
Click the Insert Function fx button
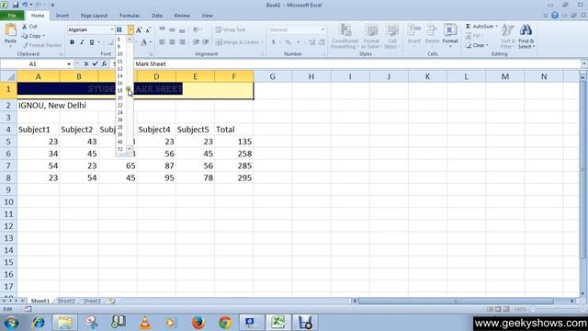point(104,64)
